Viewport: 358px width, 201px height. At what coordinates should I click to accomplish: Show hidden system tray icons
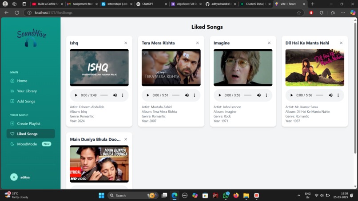pos(298,196)
